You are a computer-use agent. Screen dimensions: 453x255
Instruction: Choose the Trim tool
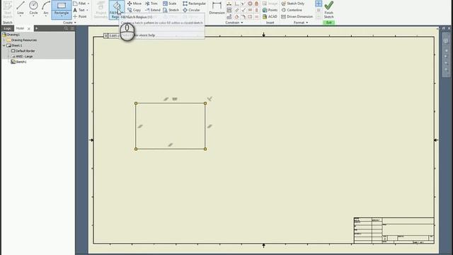151,4
